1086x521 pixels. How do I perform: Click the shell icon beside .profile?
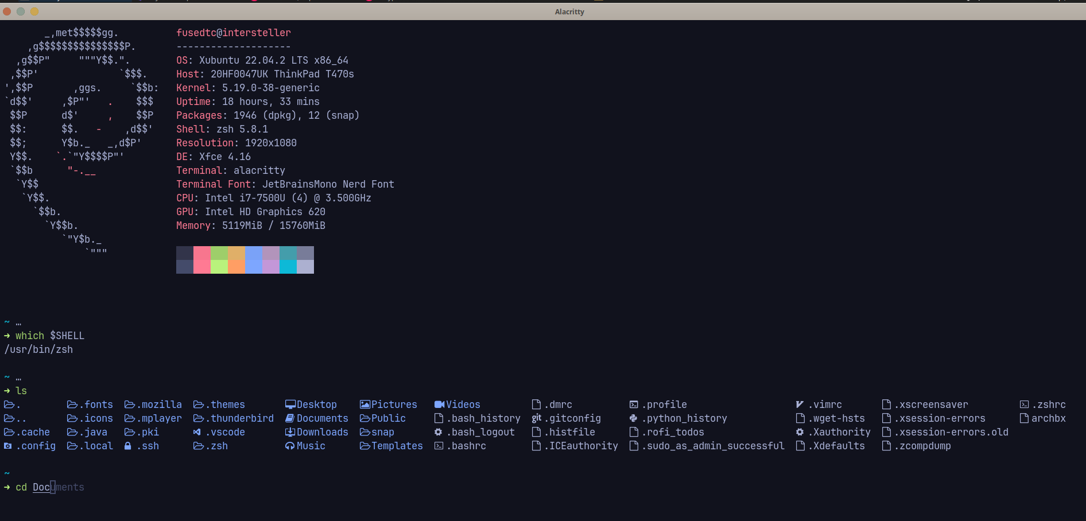634,405
